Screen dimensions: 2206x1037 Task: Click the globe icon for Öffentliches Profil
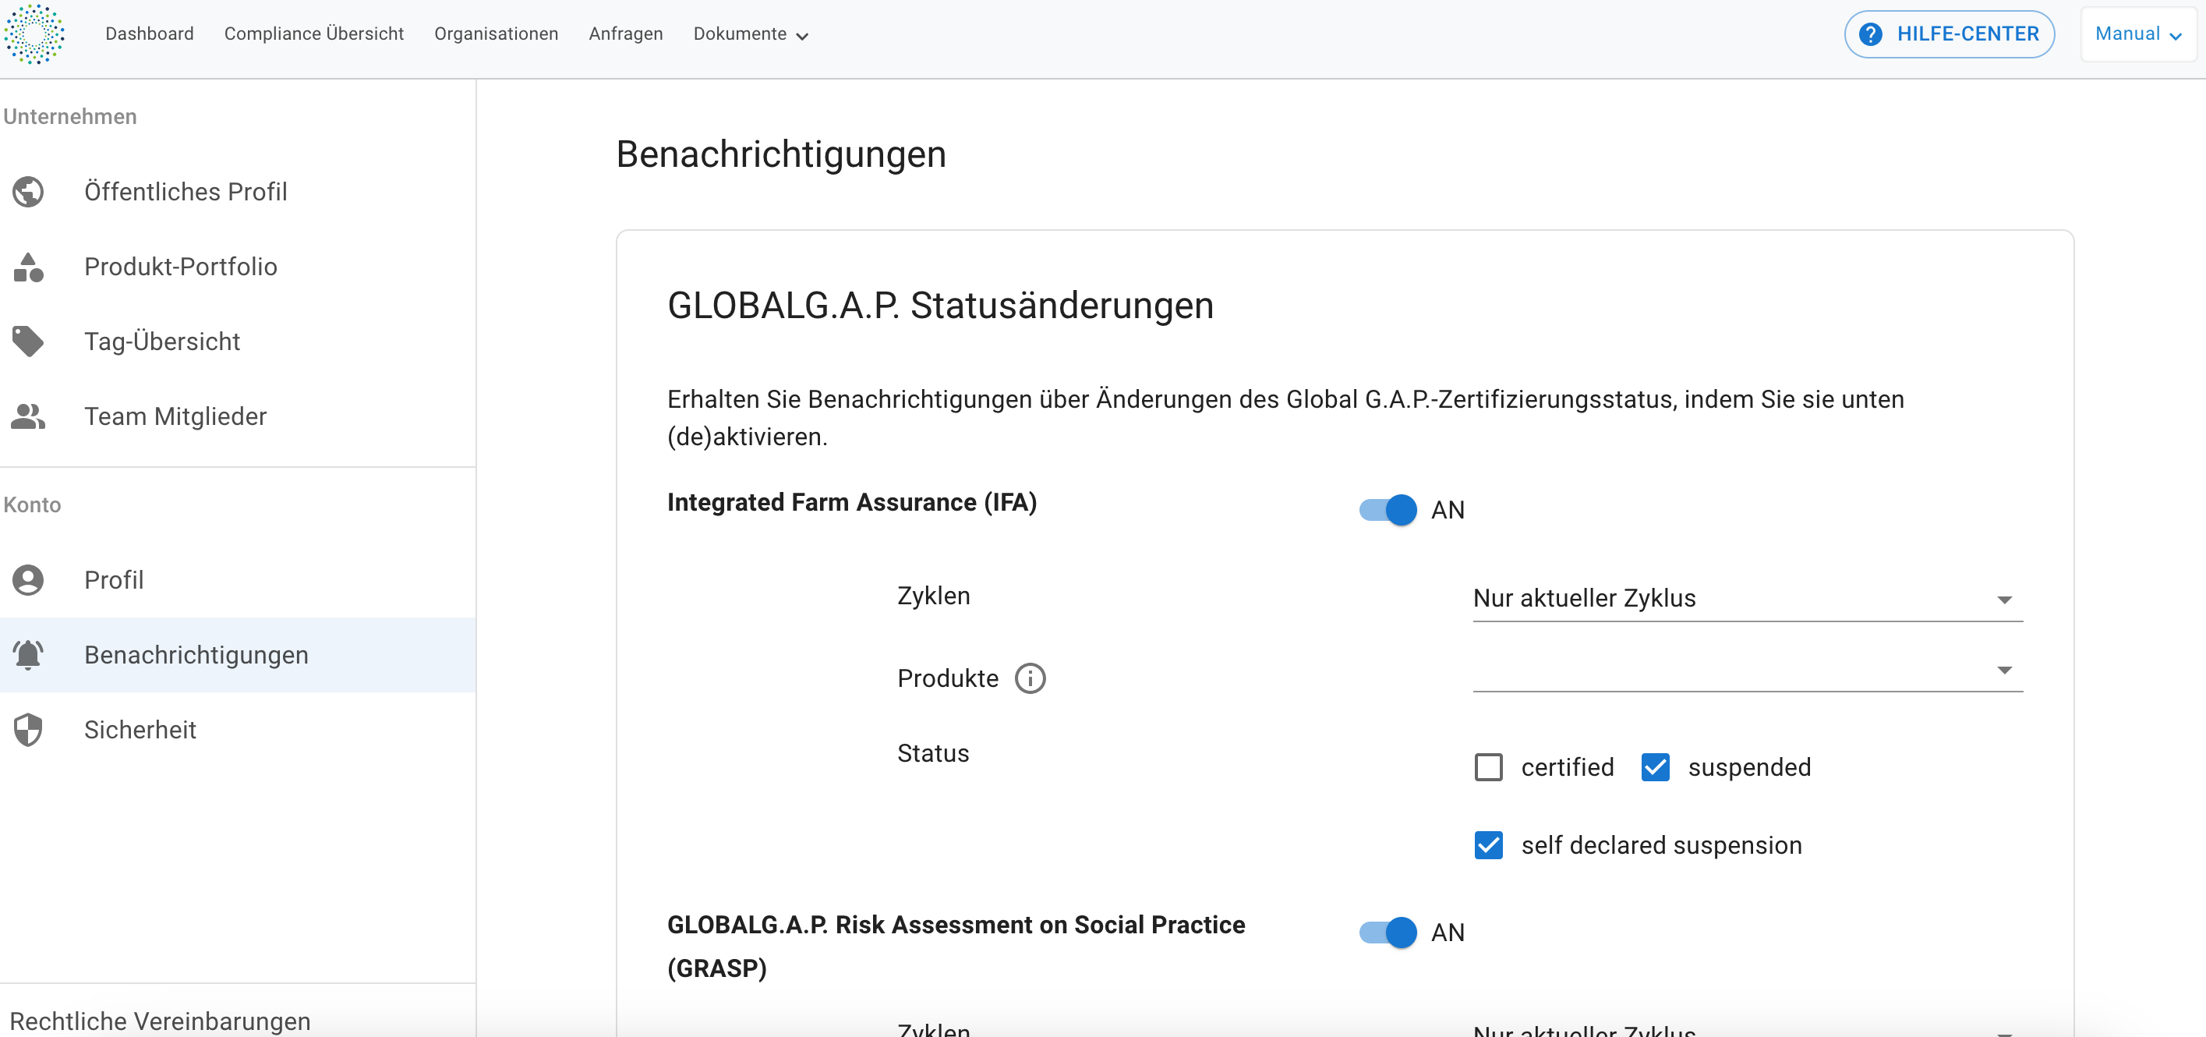click(x=28, y=192)
